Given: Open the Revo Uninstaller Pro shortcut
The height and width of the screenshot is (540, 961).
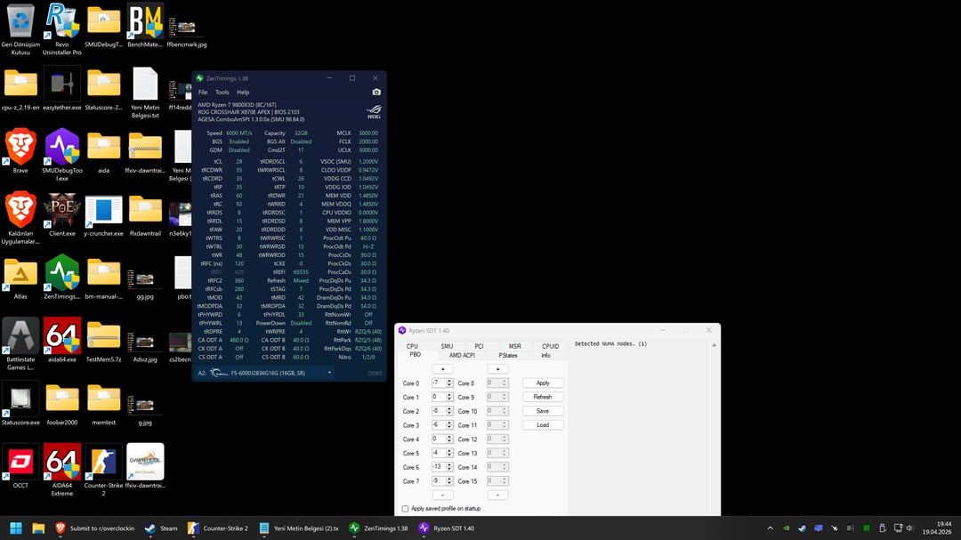Looking at the screenshot, I should coord(61,22).
